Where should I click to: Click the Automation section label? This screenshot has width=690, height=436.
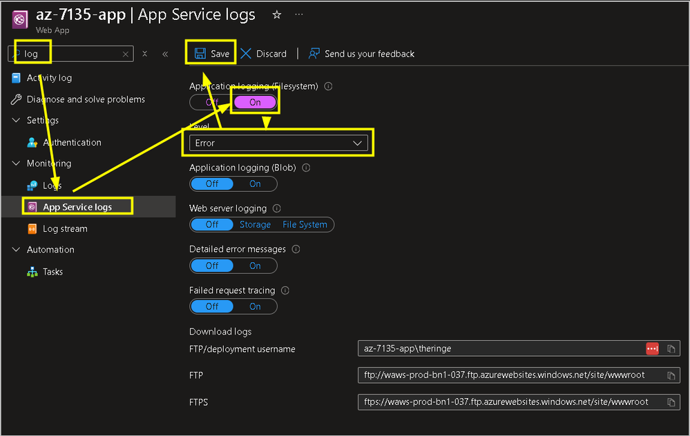50,250
